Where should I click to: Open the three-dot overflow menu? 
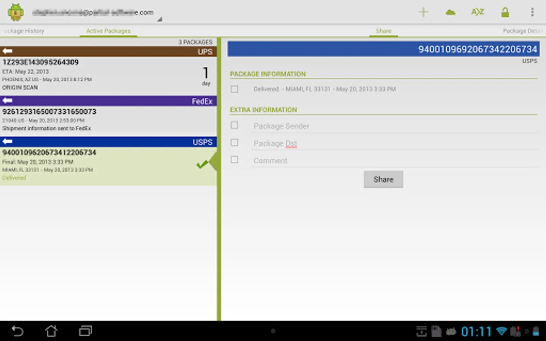532,12
